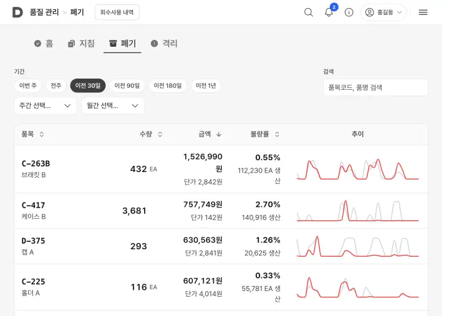Select item code C-225

point(33,282)
